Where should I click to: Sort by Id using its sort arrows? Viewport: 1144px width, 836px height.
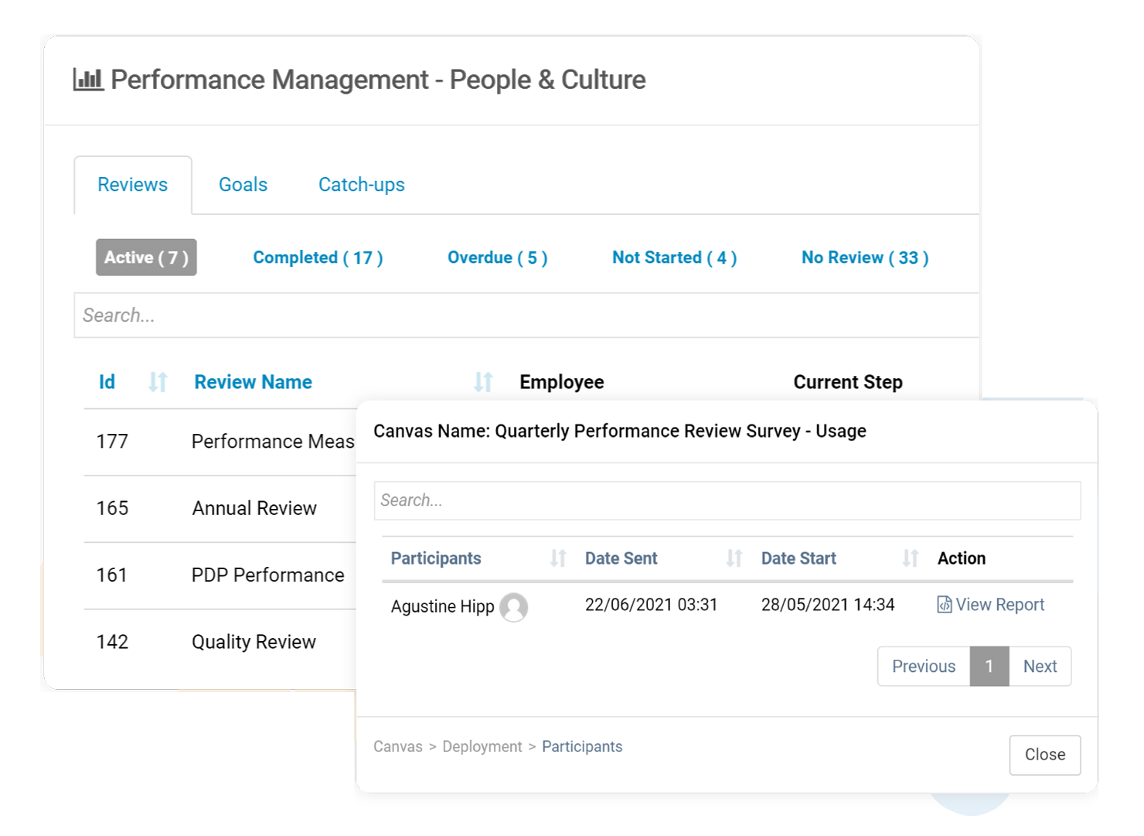coord(158,382)
